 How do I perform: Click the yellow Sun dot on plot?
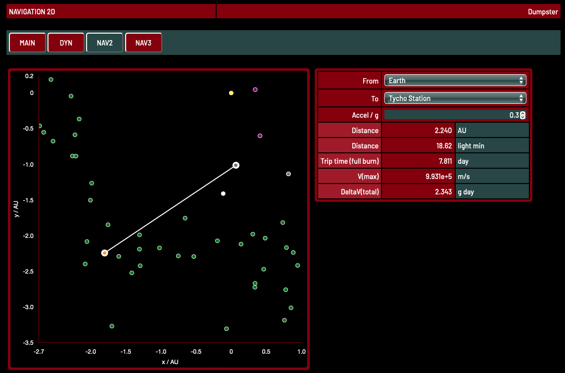click(x=231, y=93)
